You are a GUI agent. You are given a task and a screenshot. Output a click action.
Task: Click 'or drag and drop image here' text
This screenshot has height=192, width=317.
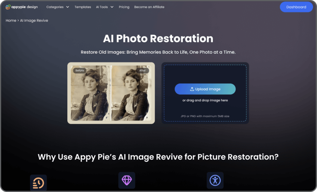[205, 100]
